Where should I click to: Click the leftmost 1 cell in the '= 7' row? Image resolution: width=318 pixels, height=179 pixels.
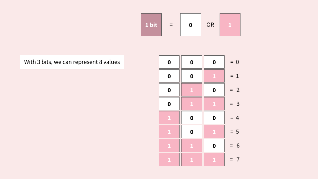[x=169, y=159]
